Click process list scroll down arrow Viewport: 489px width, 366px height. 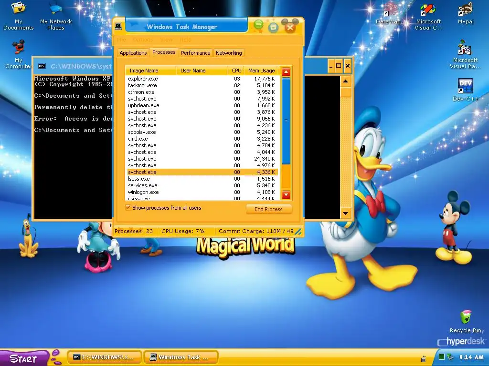(x=286, y=195)
